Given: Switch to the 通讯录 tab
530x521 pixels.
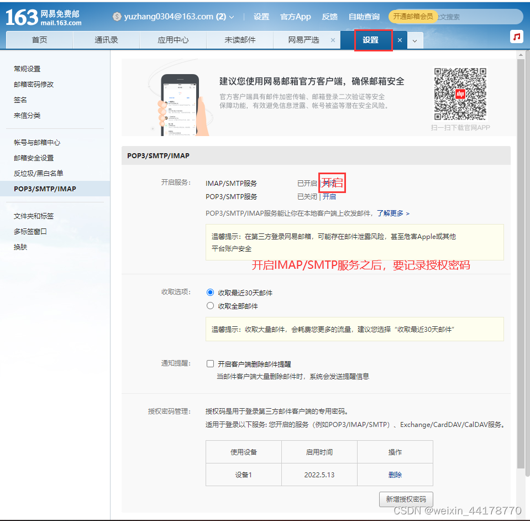Looking at the screenshot, I should point(106,40).
